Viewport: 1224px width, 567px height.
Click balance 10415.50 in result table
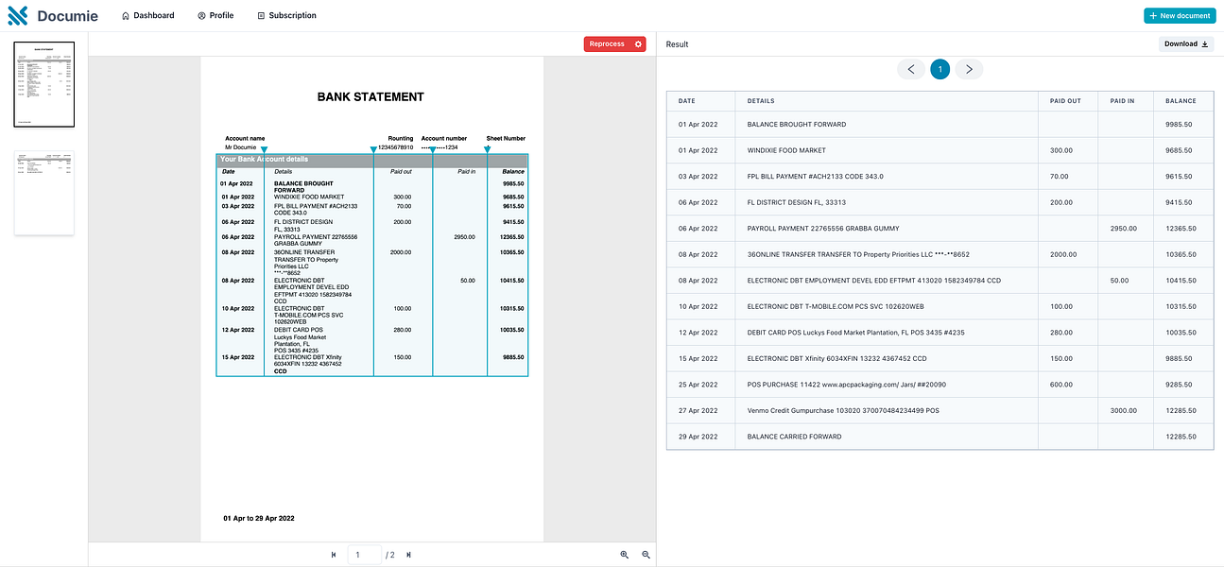click(x=1181, y=281)
